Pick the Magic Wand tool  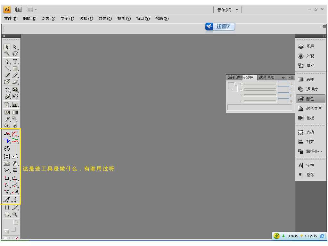[x=7, y=53]
